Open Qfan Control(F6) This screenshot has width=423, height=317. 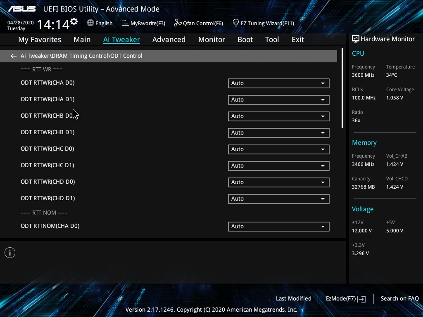point(199,23)
